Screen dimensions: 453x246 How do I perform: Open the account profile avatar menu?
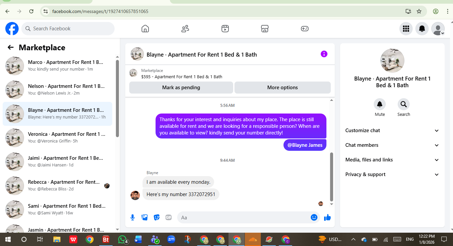coord(438,29)
